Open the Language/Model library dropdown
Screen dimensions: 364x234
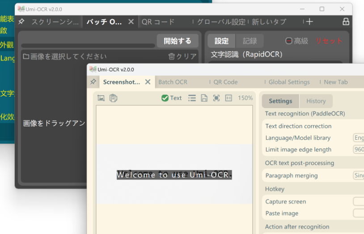(359, 138)
